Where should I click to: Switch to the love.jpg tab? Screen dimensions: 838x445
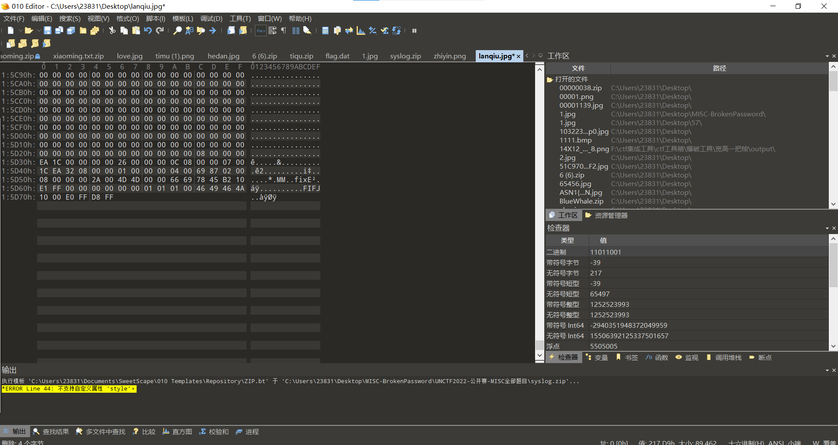tap(130, 56)
